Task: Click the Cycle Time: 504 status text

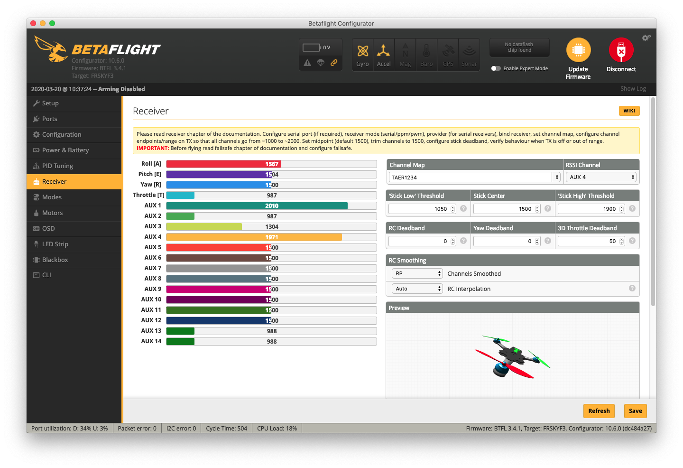Action: point(226,428)
